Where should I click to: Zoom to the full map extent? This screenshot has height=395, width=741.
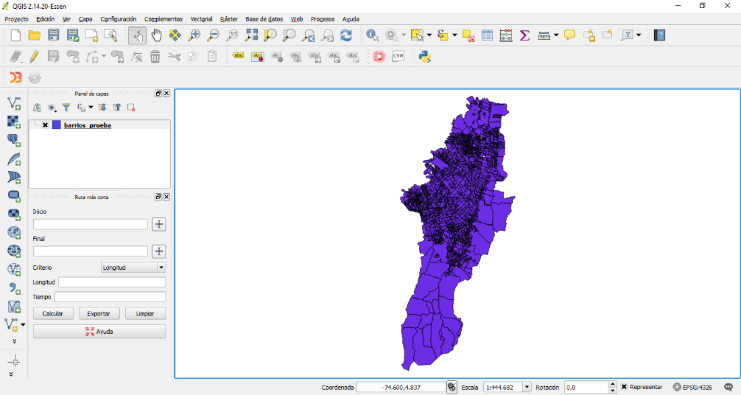point(252,35)
